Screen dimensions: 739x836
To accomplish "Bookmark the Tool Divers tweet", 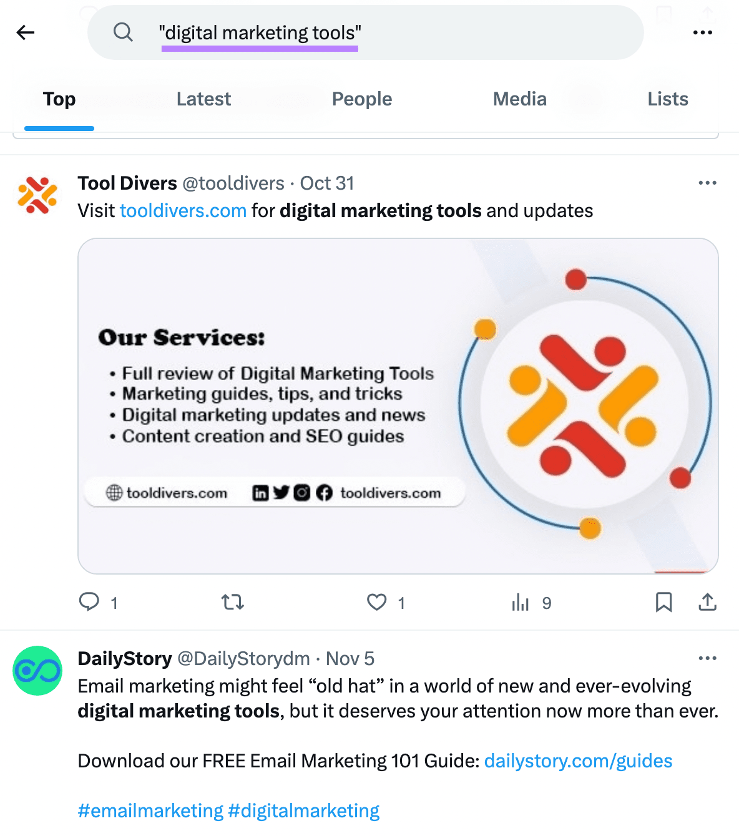I will click(x=663, y=602).
